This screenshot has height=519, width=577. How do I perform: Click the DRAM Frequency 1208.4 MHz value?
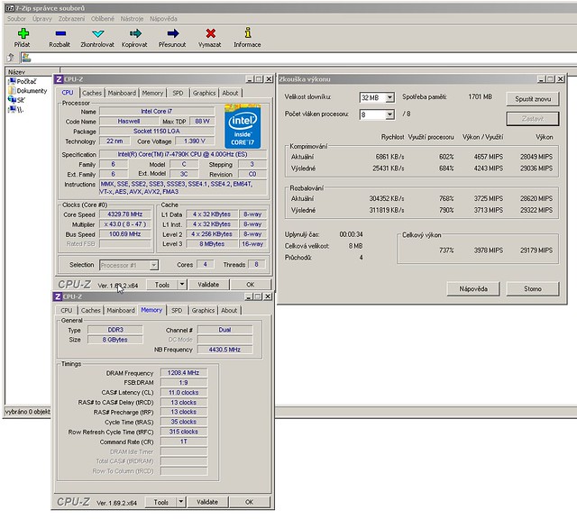point(184,373)
